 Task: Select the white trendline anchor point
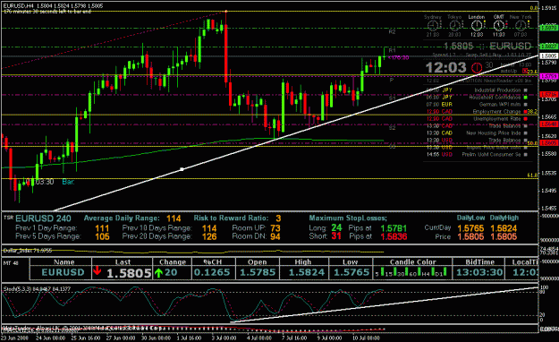182,169
